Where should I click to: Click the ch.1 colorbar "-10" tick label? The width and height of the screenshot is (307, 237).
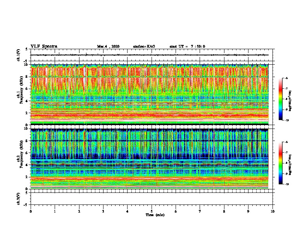click(x=286, y=120)
